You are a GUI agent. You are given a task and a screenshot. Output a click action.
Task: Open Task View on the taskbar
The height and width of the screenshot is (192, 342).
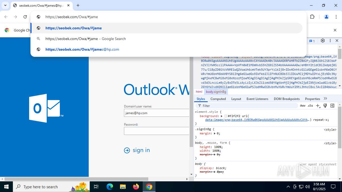(x=96, y=187)
